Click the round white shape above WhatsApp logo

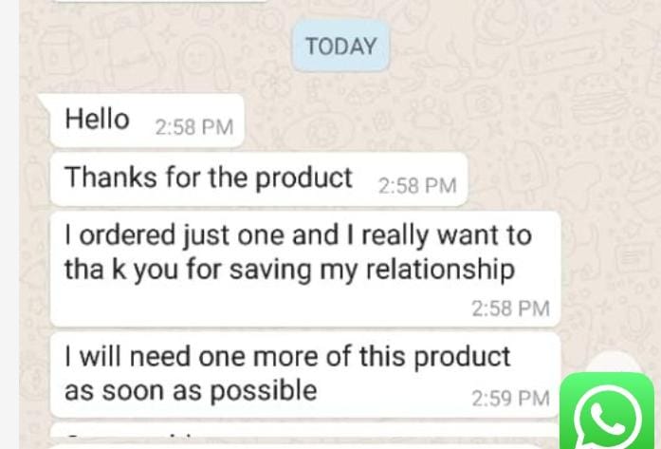(x=612, y=362)
